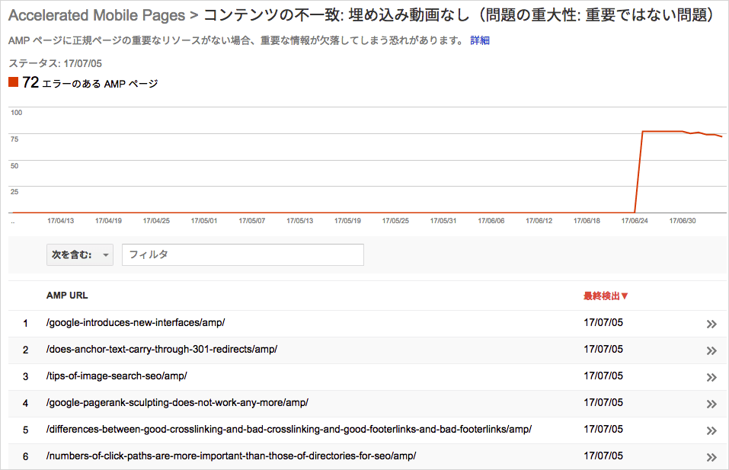Open /does-anchor-text-carry-through-301-redirects/amp/ URL

click(161, 349)
